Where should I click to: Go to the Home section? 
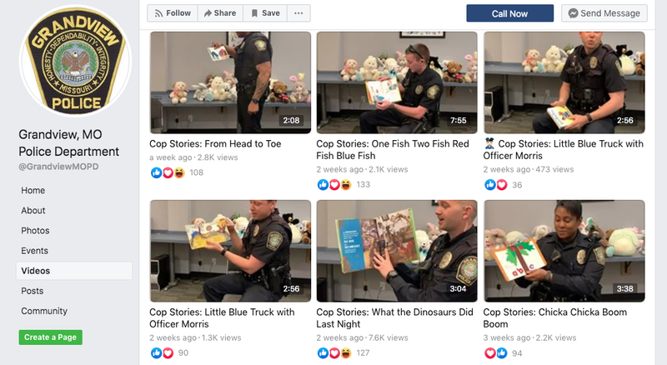[33, 190]
